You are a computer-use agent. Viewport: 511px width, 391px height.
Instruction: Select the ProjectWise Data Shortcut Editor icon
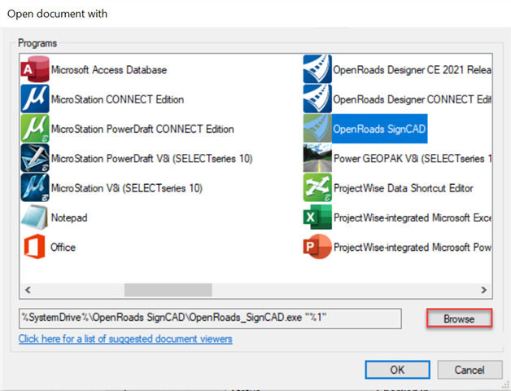tap(317, 187)
